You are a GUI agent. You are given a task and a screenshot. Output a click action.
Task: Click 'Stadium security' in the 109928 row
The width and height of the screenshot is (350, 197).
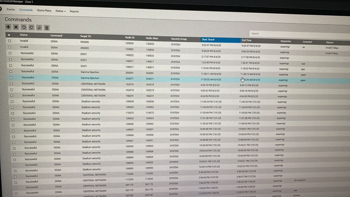point(91,102)
